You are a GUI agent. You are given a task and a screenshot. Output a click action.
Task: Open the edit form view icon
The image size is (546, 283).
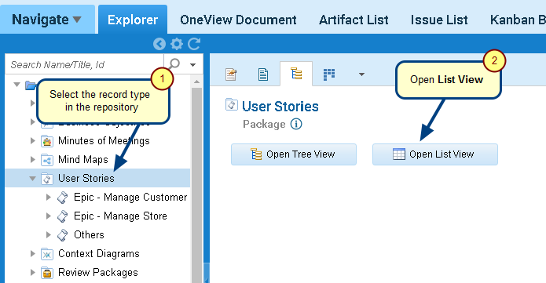(231, 74)
